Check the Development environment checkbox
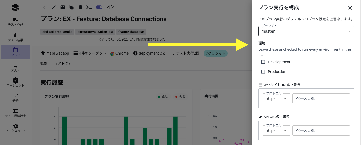 263,62
